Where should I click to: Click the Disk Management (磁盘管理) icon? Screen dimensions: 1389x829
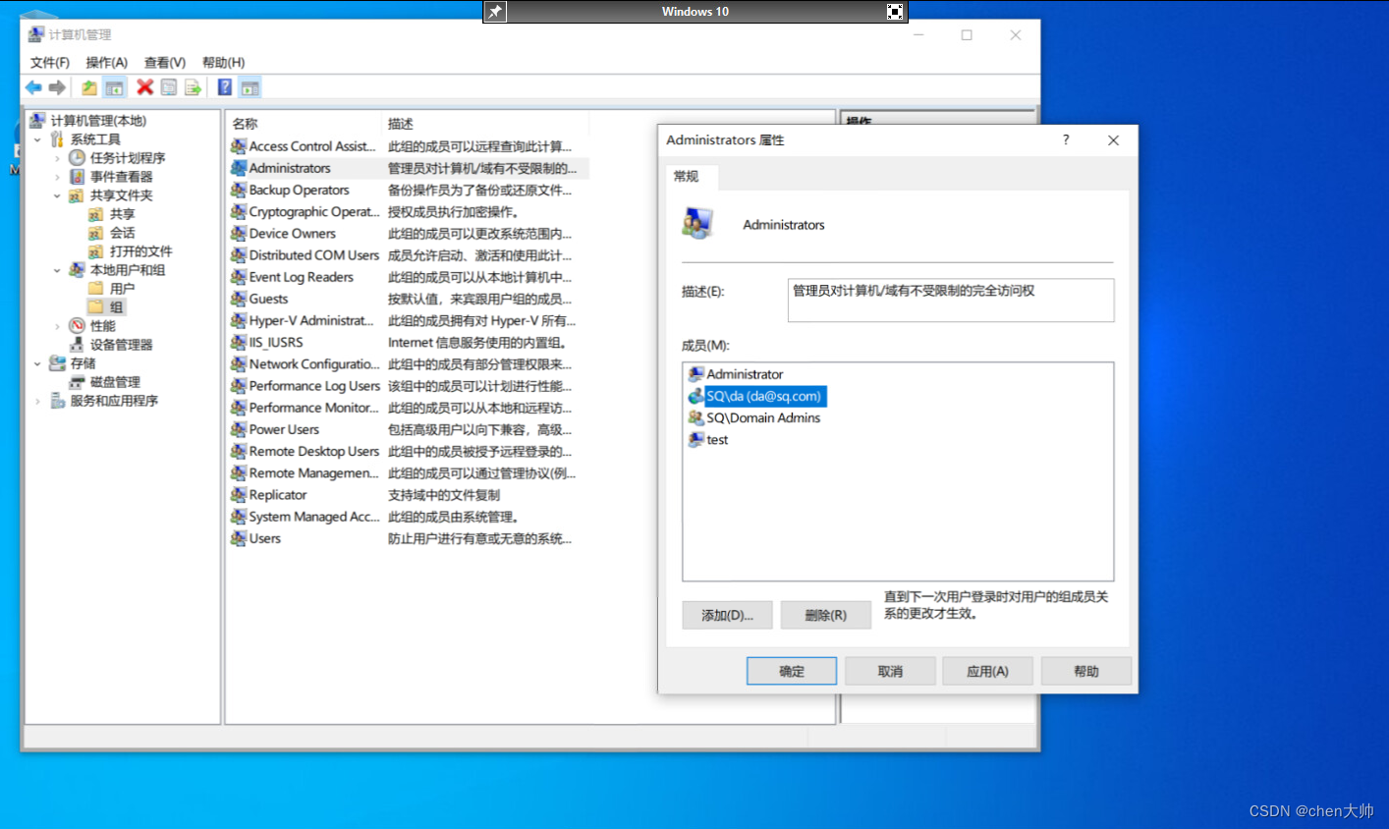coord(77,381)
